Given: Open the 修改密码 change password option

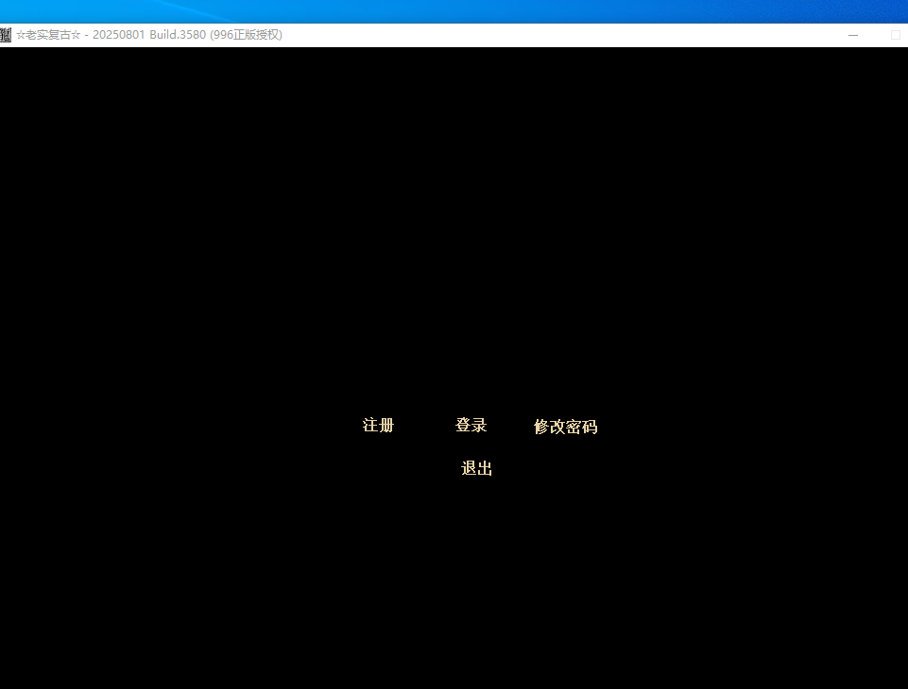Looking at the screenshot, I should [x=565, y=427].
